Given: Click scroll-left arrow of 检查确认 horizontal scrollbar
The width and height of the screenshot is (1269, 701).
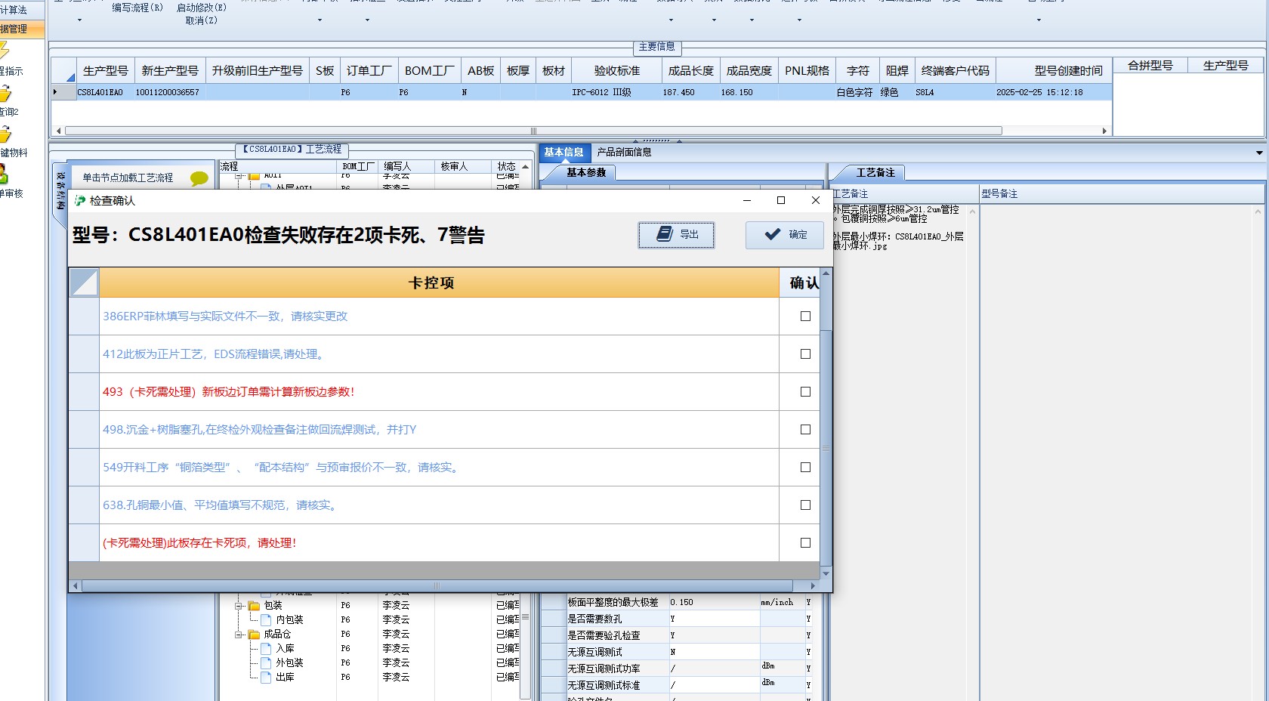Looking at the screenshot, I should pos(75,586).
